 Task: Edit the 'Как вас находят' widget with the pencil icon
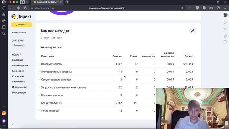coord(193,31)
